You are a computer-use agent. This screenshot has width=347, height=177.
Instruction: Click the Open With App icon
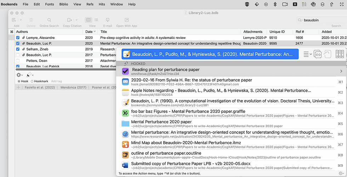coord(127,20)
